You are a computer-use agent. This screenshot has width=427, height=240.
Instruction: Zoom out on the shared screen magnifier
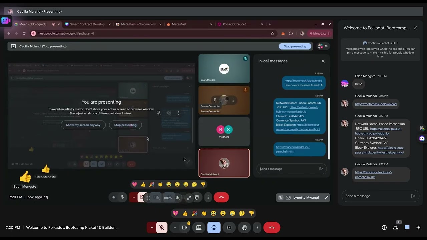(158, 198)
